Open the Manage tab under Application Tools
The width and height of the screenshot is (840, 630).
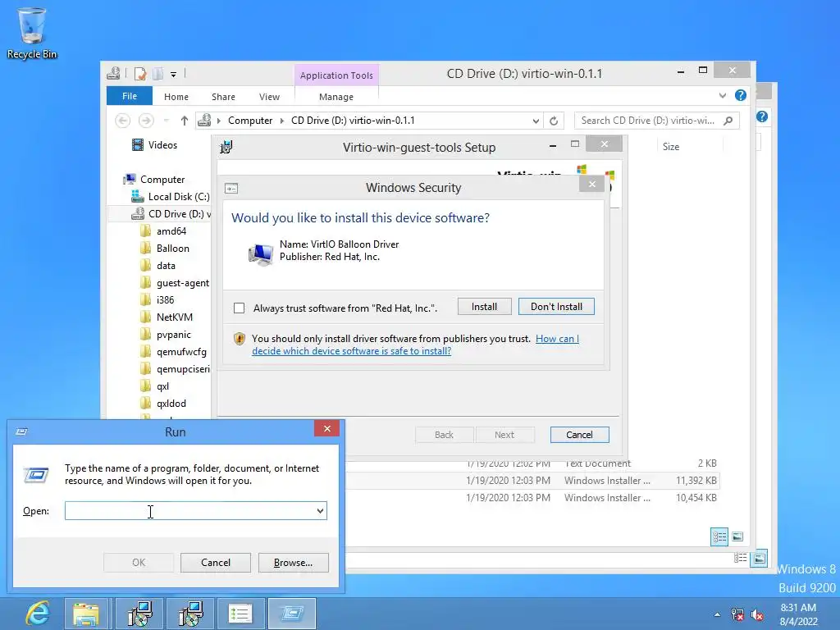pos(336,97)
